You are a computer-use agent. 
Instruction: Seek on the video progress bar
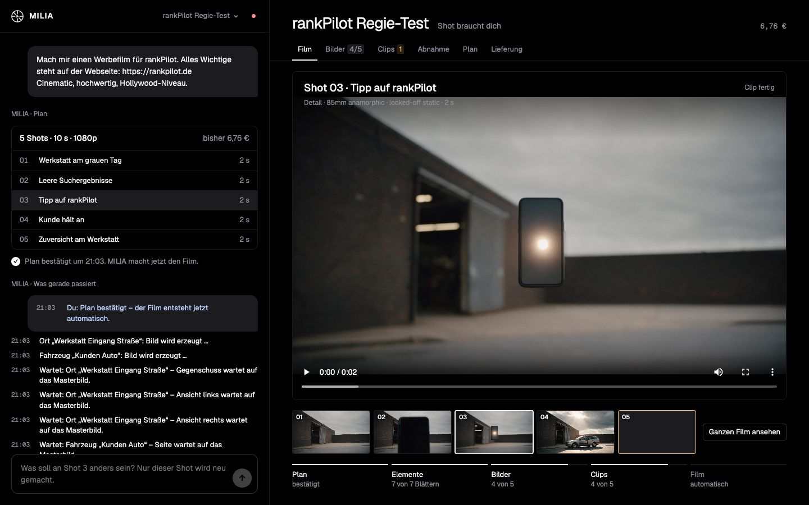tap(539, 387)
